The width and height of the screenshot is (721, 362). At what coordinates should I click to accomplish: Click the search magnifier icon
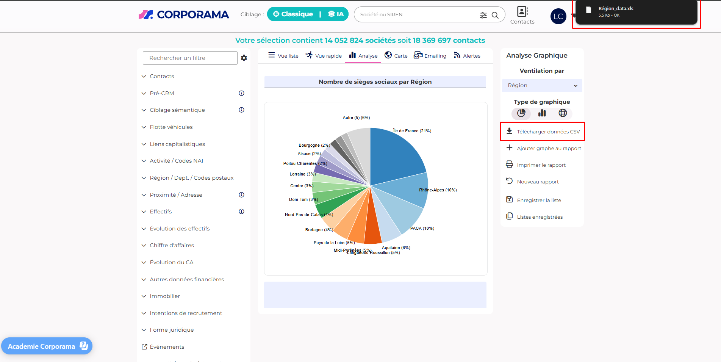(x=495, y=15)
